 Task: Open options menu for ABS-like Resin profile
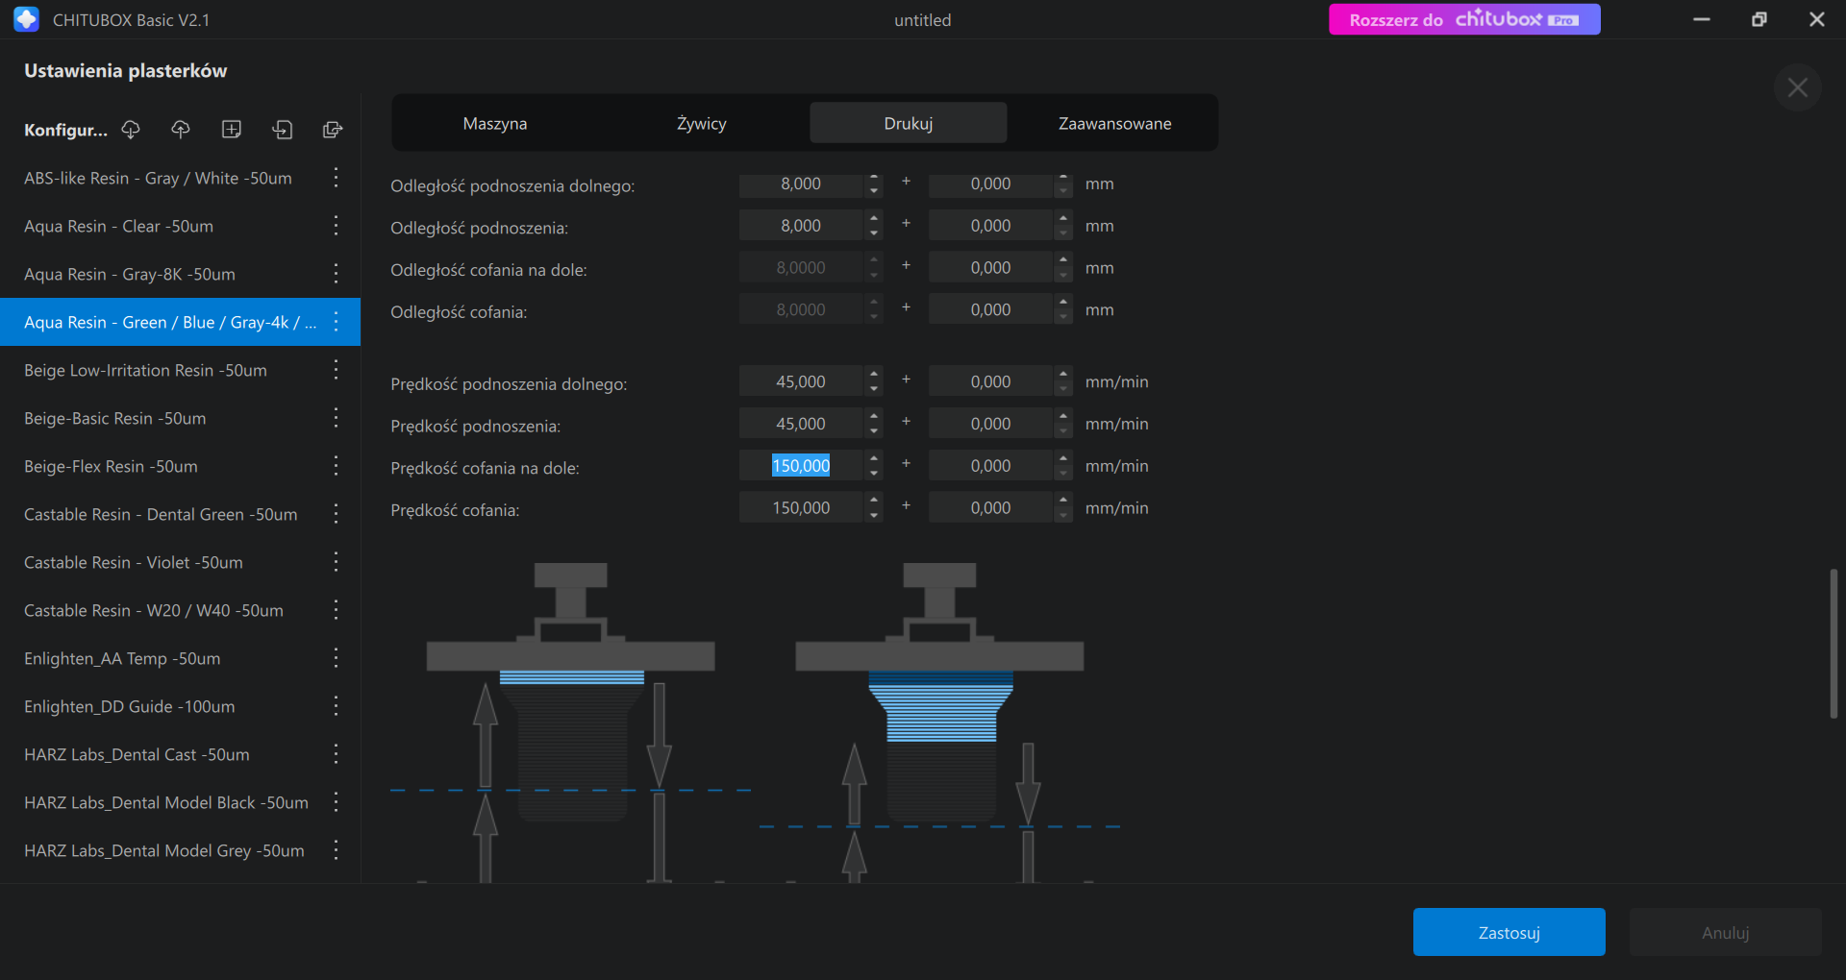point(336,178)
